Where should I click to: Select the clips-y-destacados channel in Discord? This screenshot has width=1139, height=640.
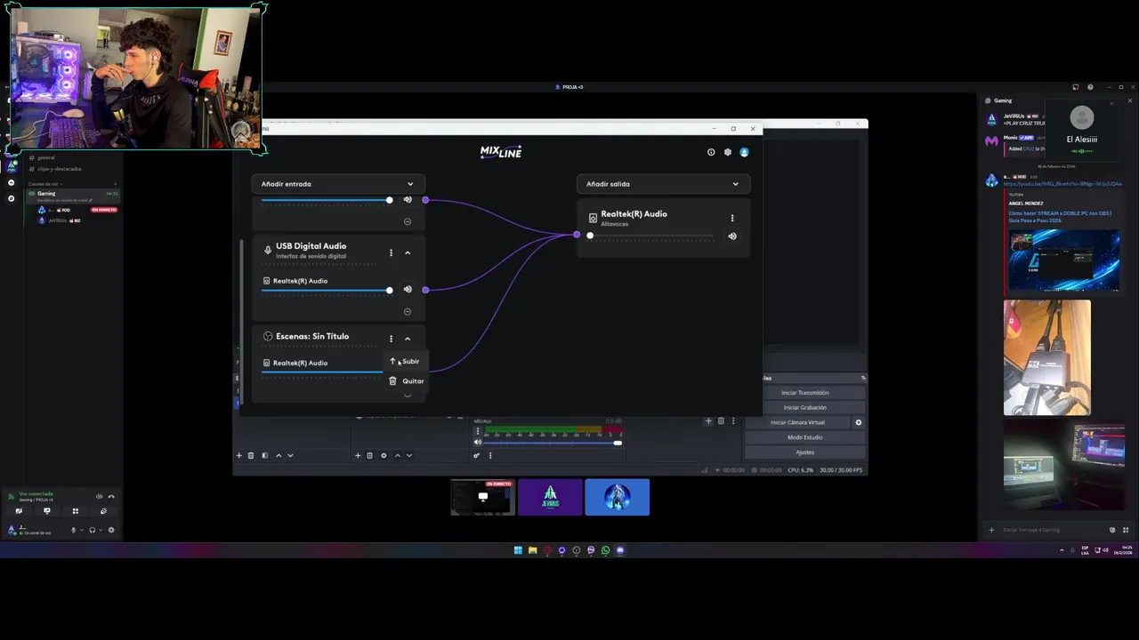(59, 169)
